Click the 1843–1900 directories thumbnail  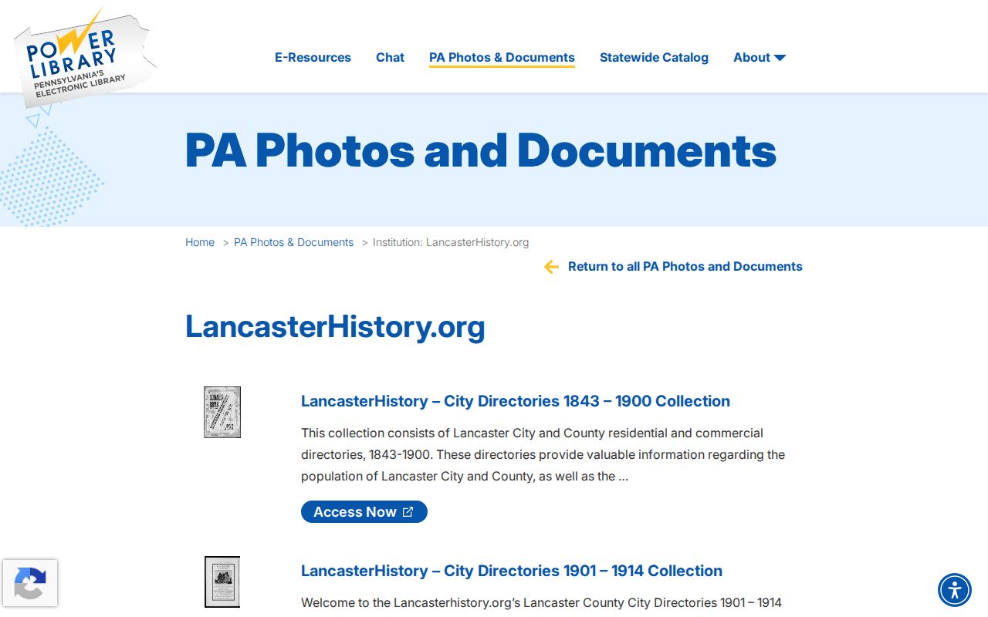222,413
